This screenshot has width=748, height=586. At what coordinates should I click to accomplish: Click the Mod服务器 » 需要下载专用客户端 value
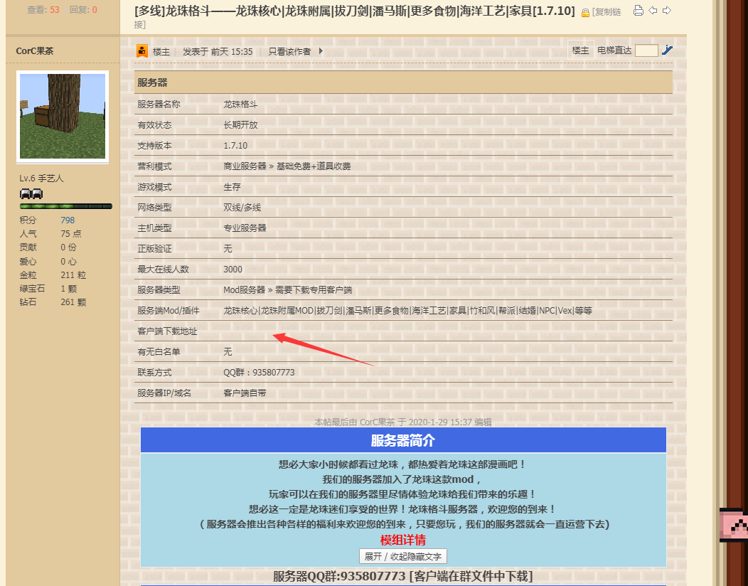(288, 289)
